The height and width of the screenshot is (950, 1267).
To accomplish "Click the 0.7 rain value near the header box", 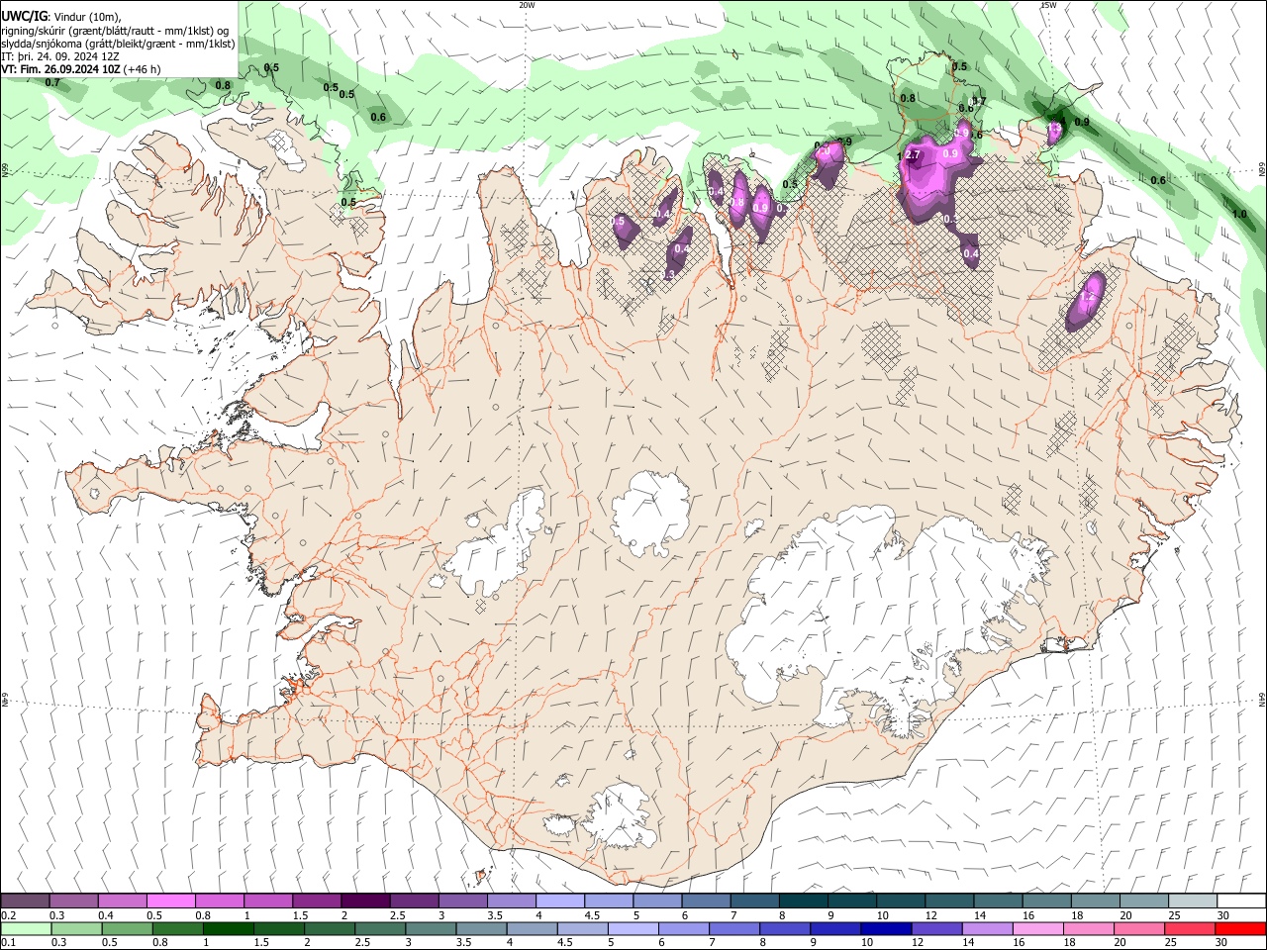I will 52,83.
